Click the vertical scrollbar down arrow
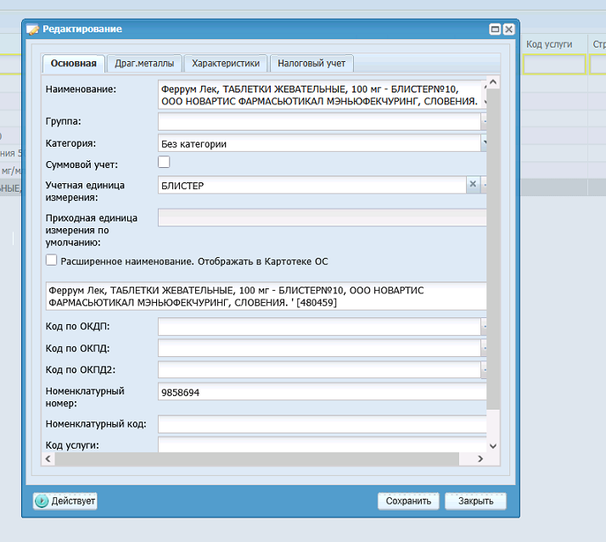 coord(493,446)
